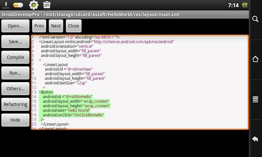Tap the back arrow icon
This screenshot has height=157, width=262.
255,139
